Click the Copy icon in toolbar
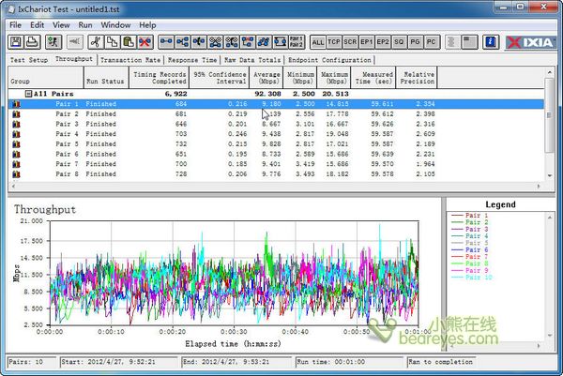The height and width of the screenshot is (376, 563). pyautogui.click(x=112, y=42)
